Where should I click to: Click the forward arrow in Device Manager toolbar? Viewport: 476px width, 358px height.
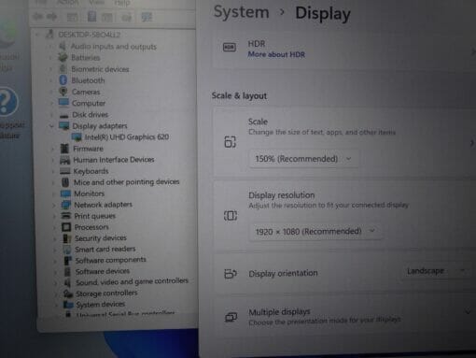tap(51, 16)
